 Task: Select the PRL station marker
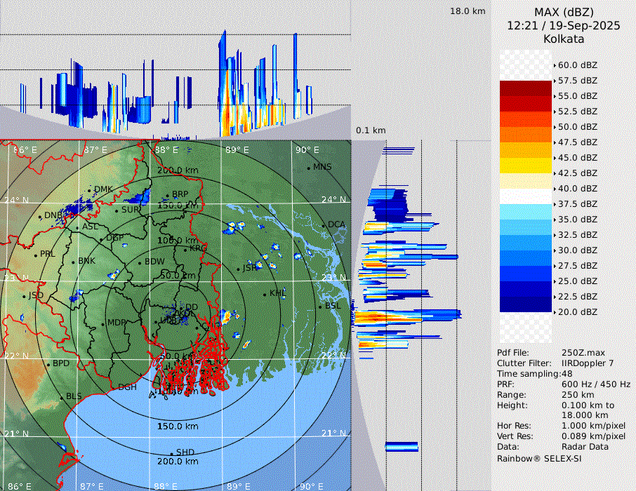(35, 255)
